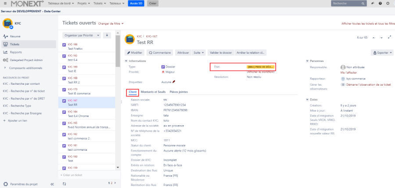The image size is (395, 188).
Task: Expand ticket view to full screen
Action: click(389, 38)
